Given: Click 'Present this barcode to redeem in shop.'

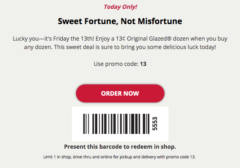Looking at the screenshot, I should [120, 147].
